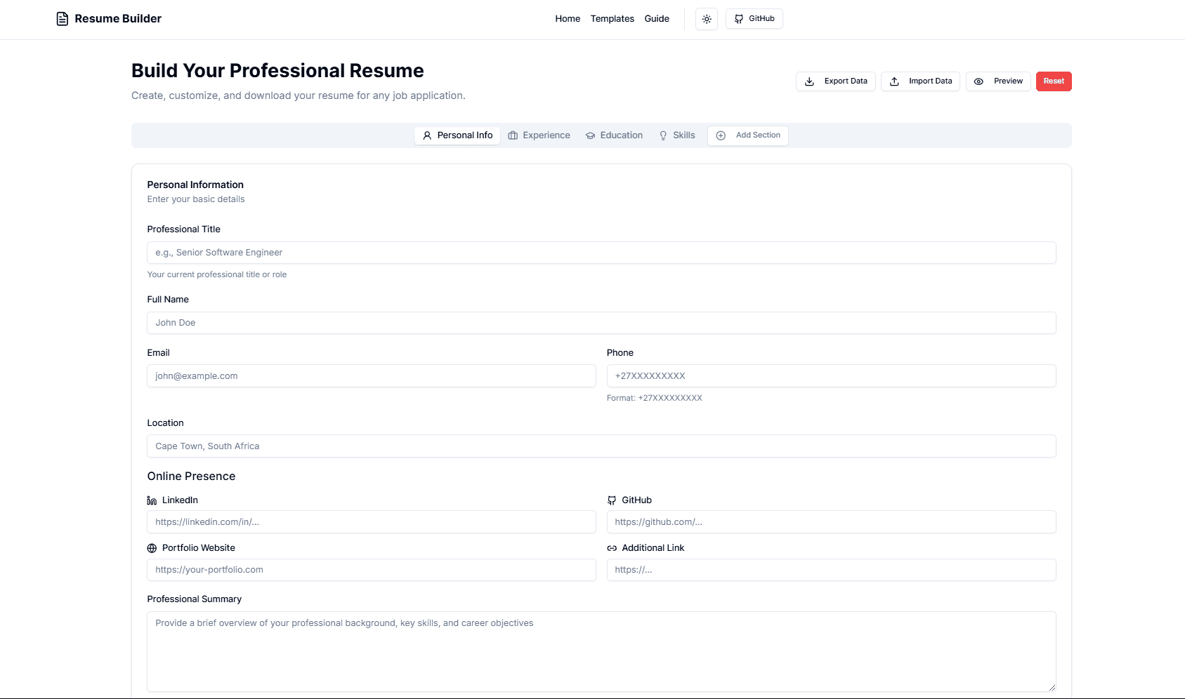Focus the LinkedIn URL input field

371,522
